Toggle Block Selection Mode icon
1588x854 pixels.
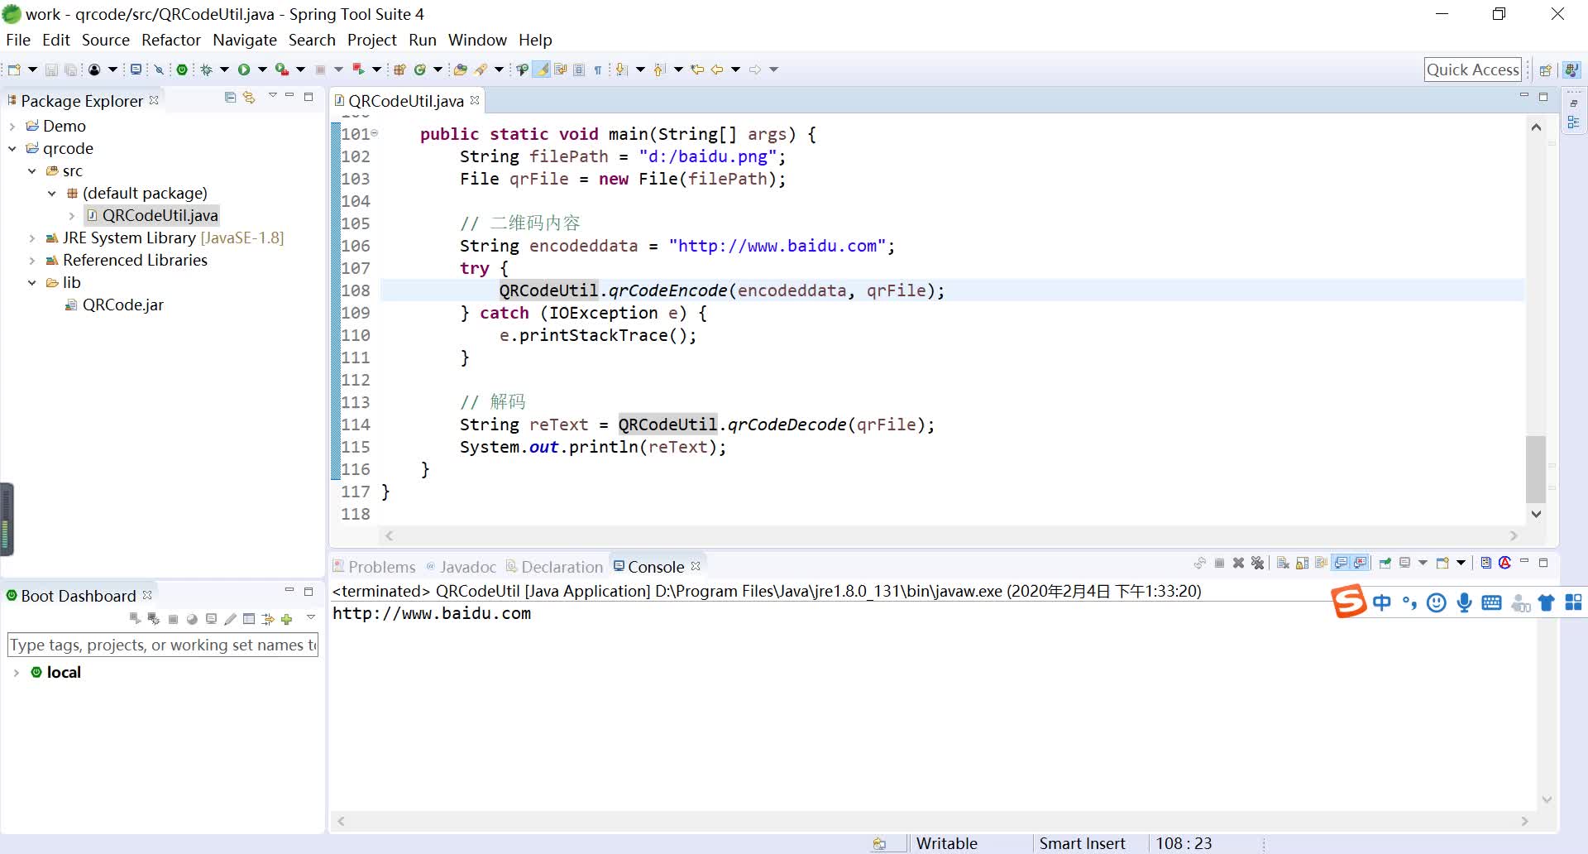pos(579,70)
